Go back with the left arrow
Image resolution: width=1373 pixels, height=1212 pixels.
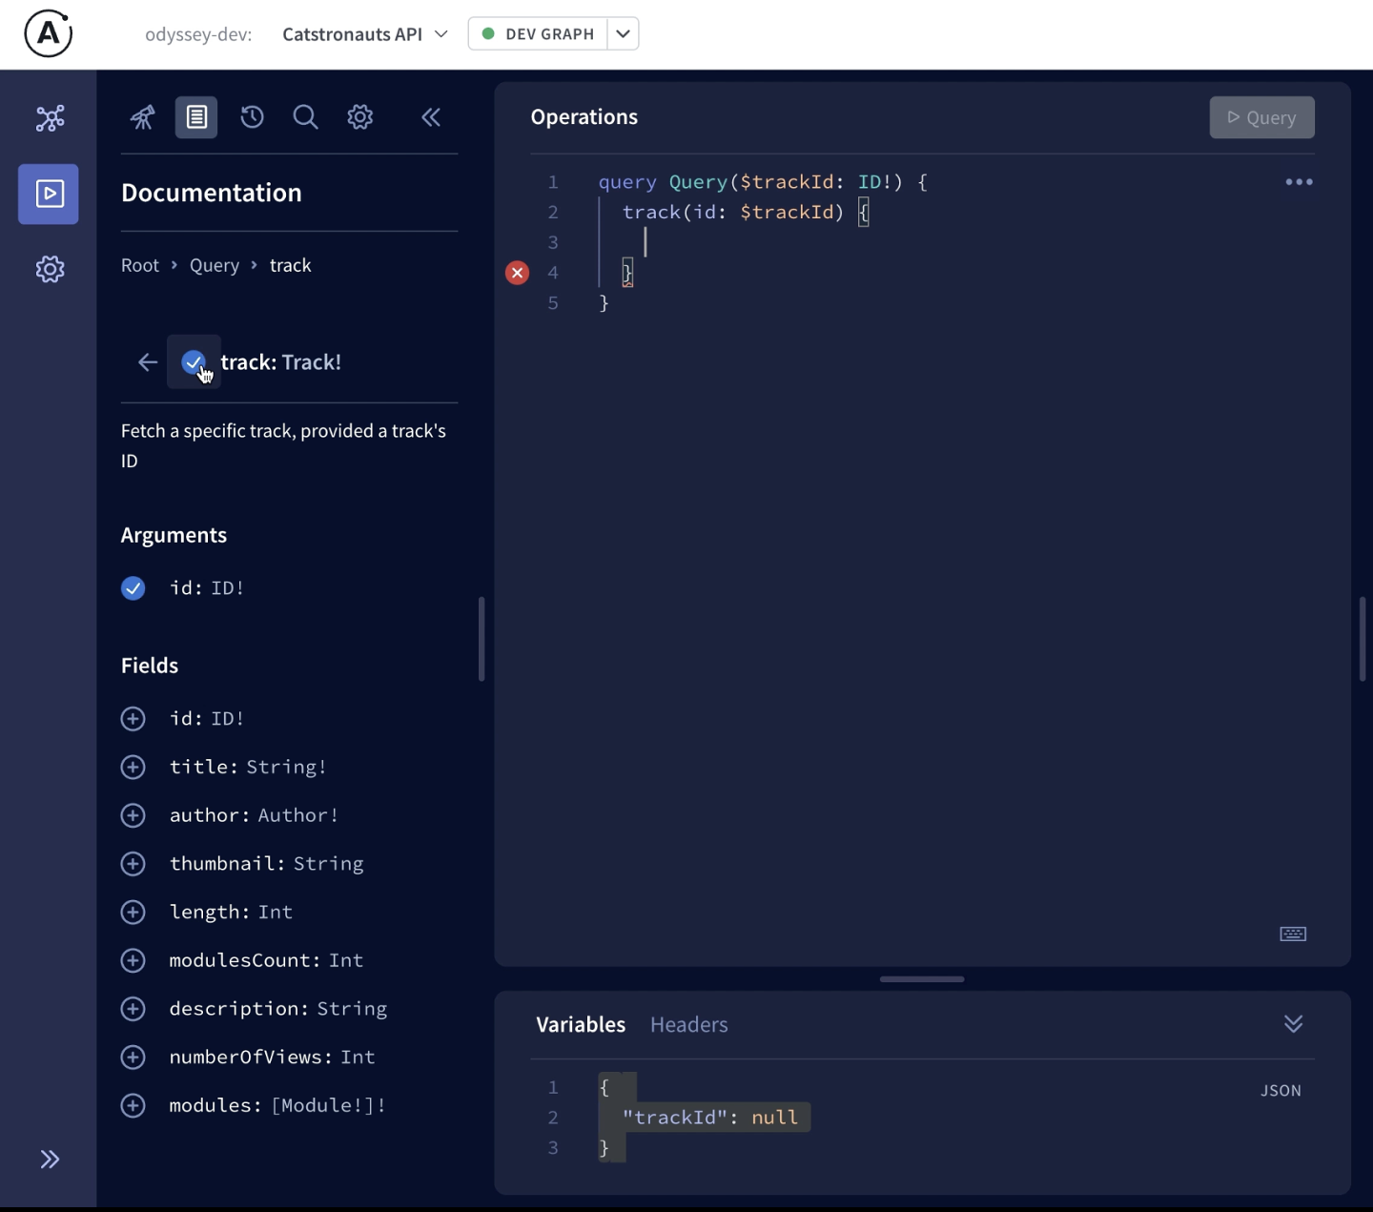click(147, 362)
